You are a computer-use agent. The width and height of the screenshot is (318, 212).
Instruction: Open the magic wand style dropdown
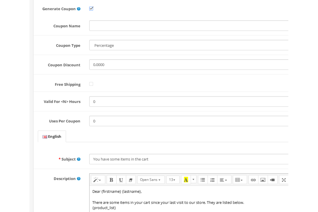98,180
